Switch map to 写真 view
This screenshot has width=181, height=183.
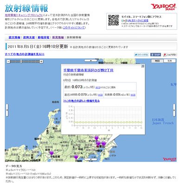(x=170, y=61)
